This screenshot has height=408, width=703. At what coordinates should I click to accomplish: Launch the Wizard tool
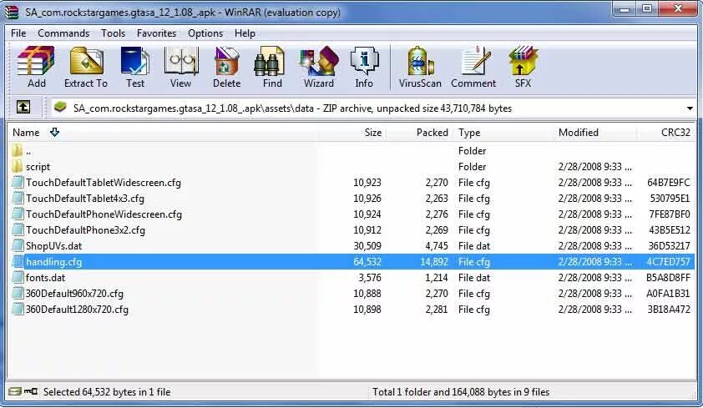[319, 68]
